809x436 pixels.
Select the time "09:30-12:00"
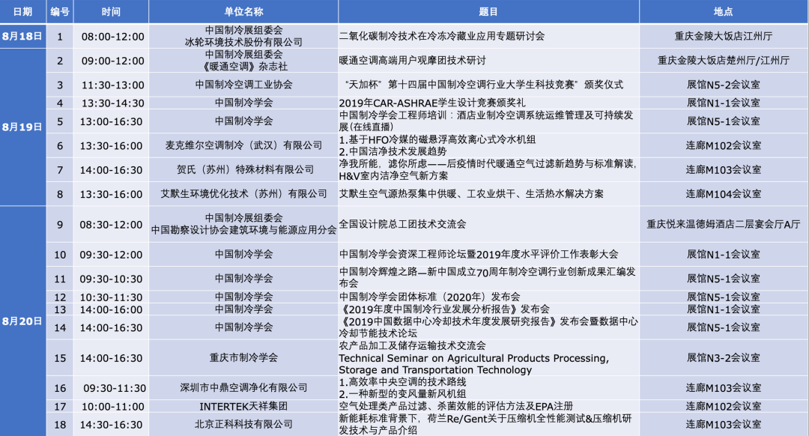click(111, 255)
